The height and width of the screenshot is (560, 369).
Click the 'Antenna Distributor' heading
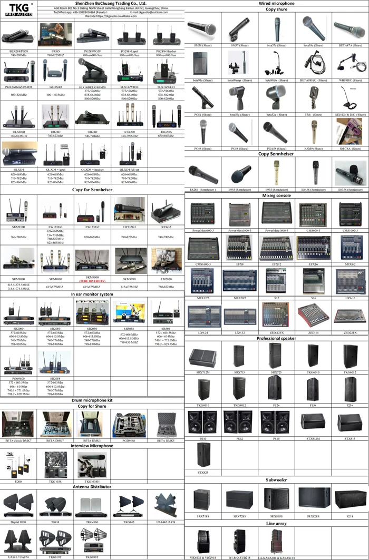92,486
